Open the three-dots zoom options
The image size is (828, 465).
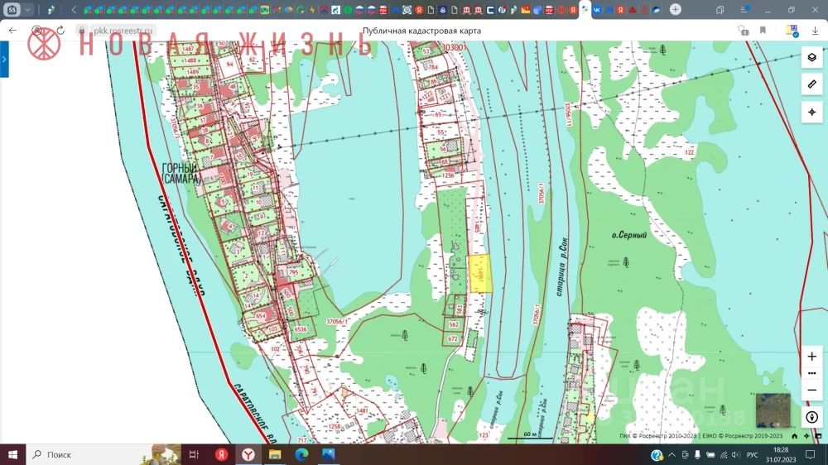click(x=811, y=373)
